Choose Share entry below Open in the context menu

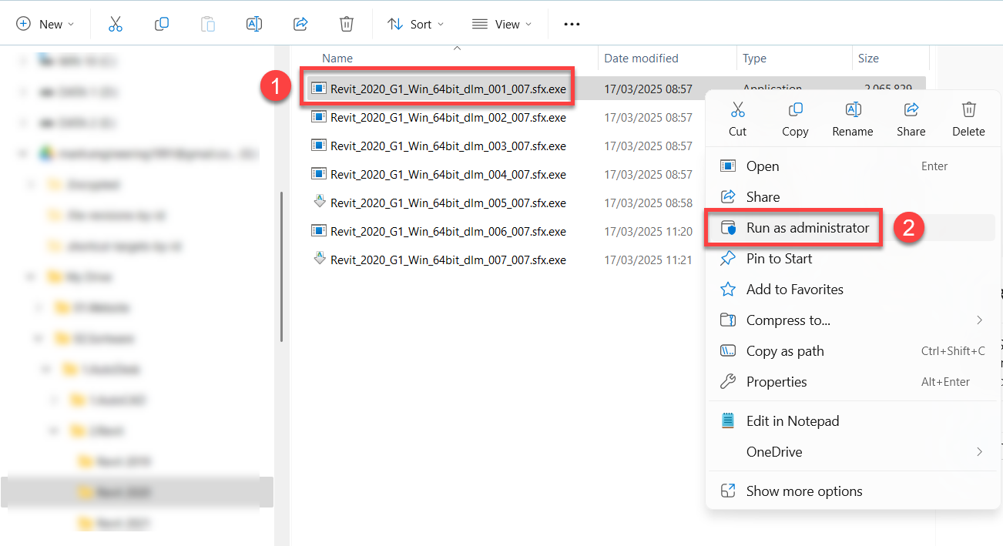pyautogui.click(x=851, y=197)
